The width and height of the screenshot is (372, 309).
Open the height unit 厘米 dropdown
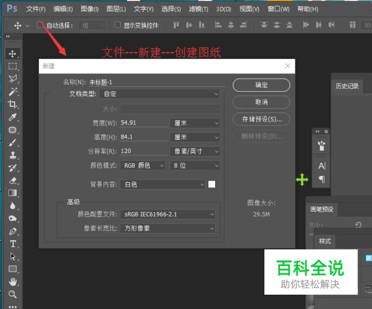pos(195,137)
